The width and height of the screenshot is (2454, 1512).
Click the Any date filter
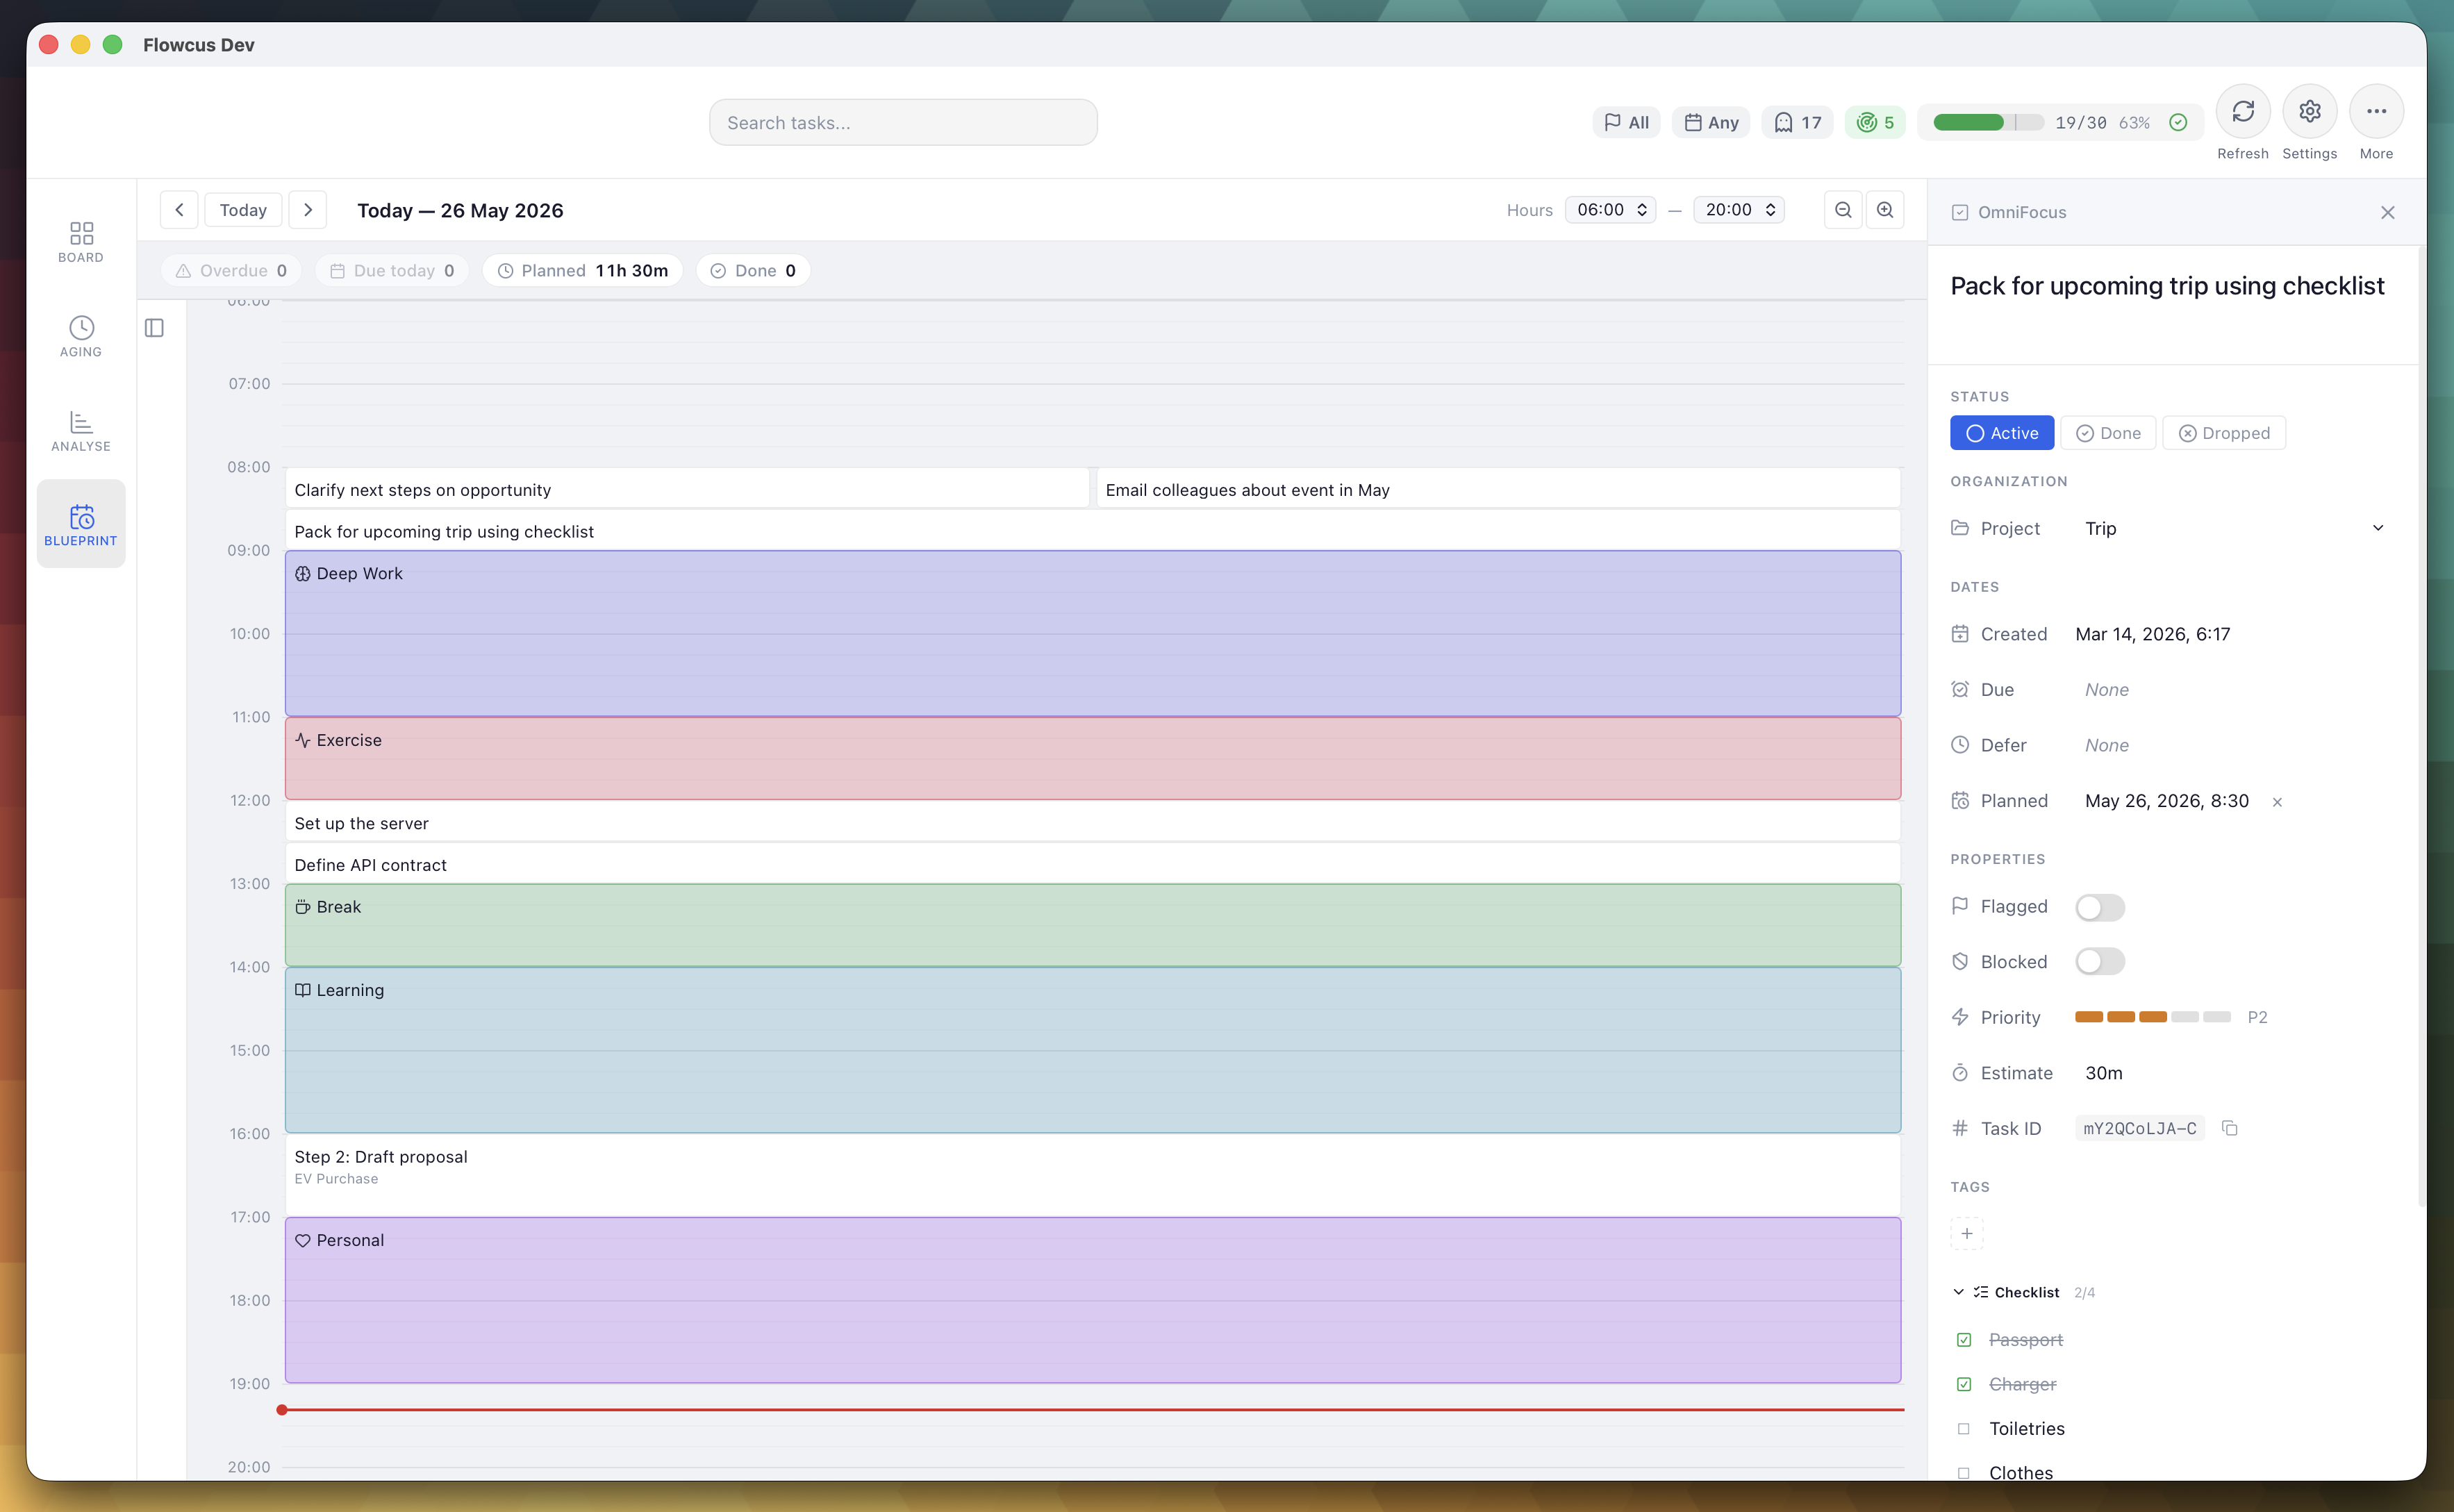click(1711, 122)
